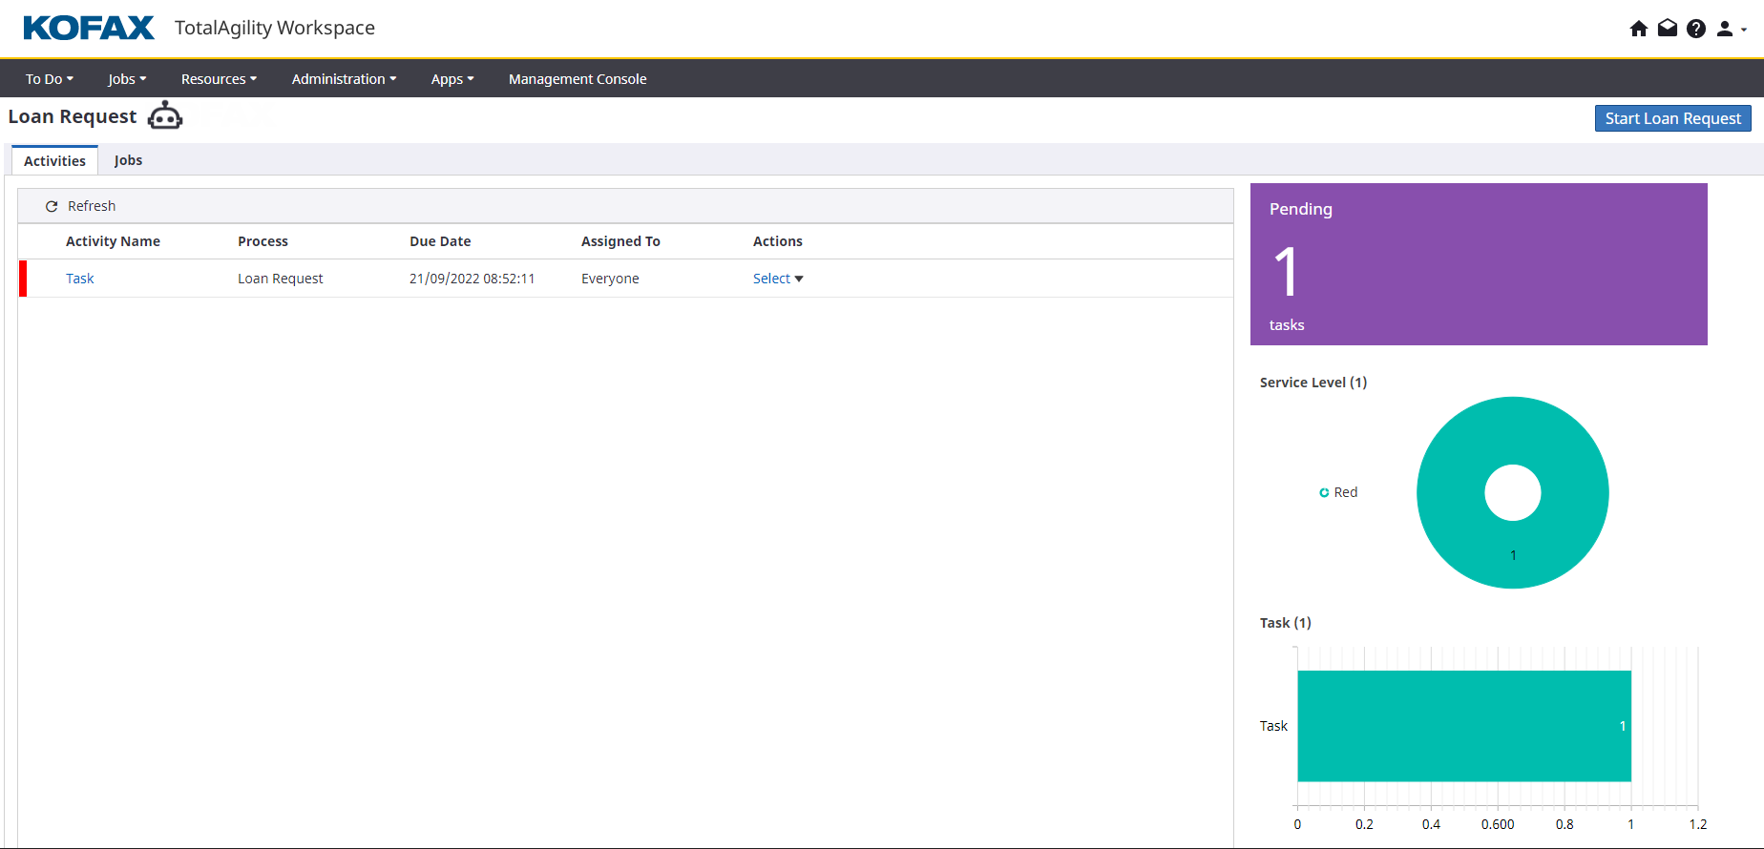This screenshot has width=1764, height=849.
Task: Open the messages envelope icon
Action: [1667, 29]
